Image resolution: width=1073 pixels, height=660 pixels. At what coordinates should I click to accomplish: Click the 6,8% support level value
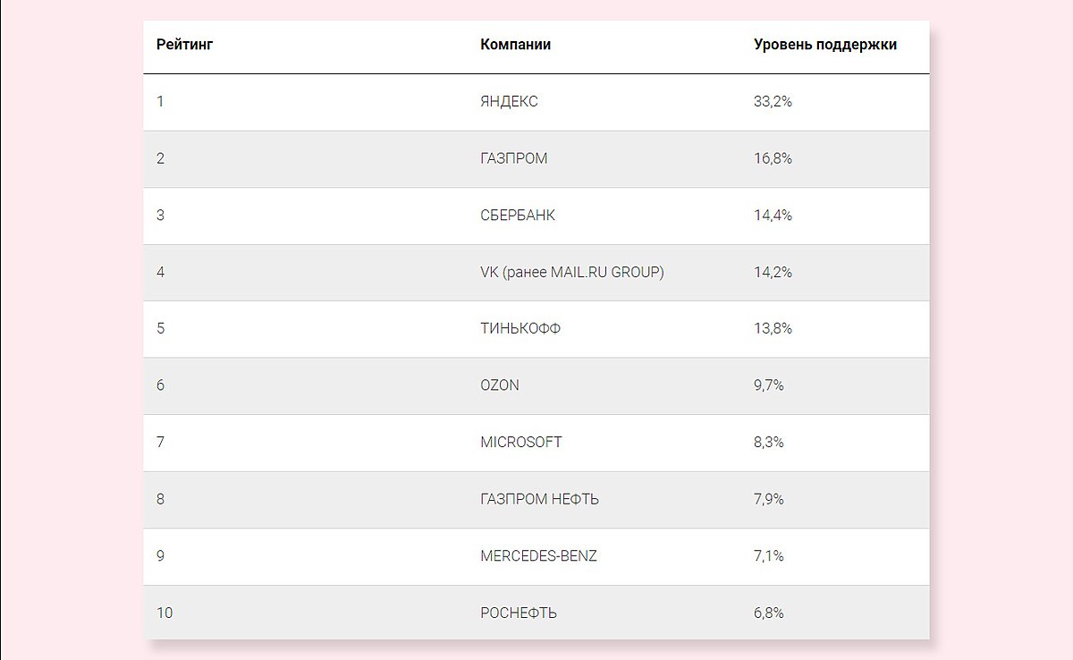point(769,613)
